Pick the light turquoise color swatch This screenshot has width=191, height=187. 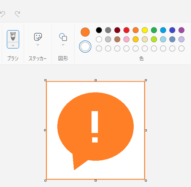tap(163, 39)
